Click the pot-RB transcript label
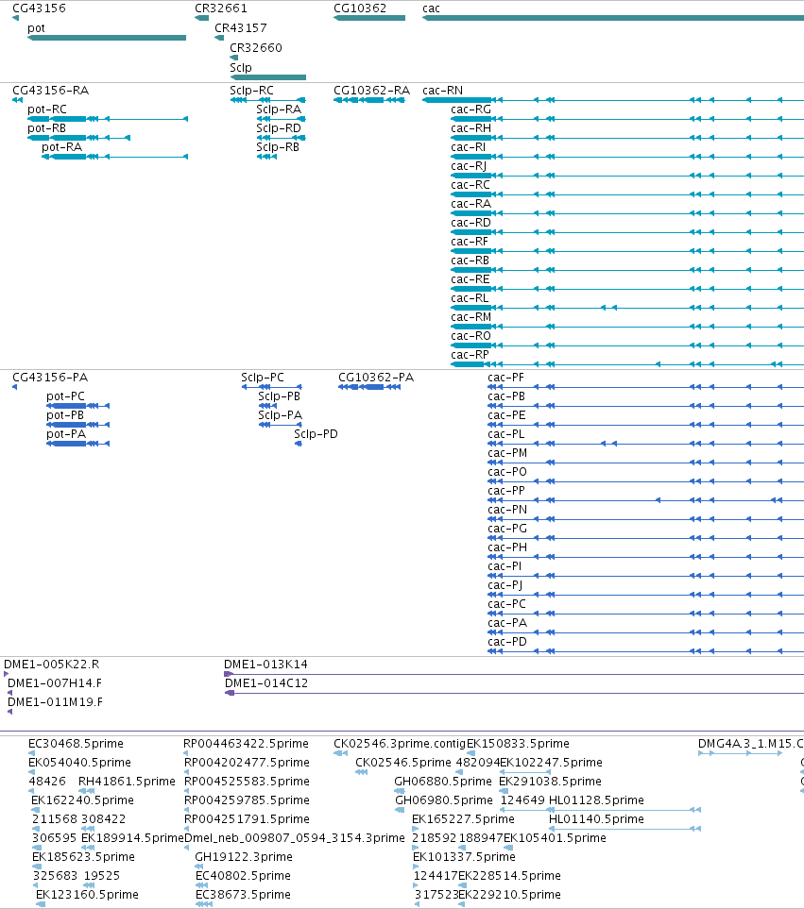The height and width of the screenshot is (909, 804). (46, 128)
